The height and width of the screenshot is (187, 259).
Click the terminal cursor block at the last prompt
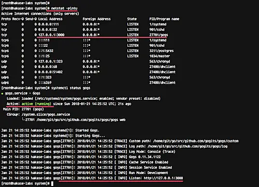click(x=52, y=183)
